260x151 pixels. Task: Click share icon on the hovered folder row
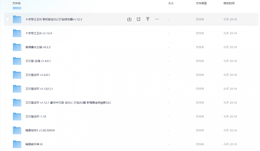coord(139,19)
